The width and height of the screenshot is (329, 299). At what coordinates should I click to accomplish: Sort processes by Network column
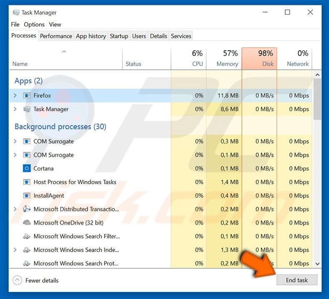(x=294, y=59)
